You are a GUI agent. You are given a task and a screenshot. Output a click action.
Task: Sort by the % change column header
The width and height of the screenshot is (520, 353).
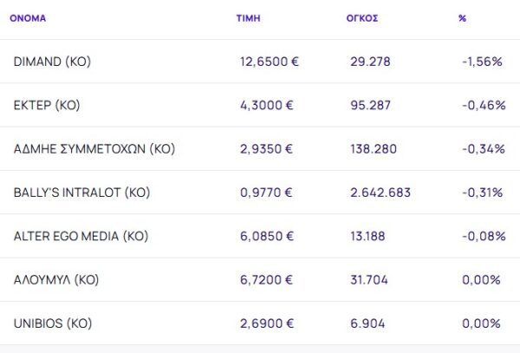(462, 18)
